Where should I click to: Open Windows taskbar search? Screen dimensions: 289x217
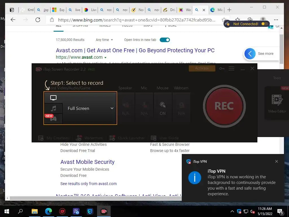[20, 211]
